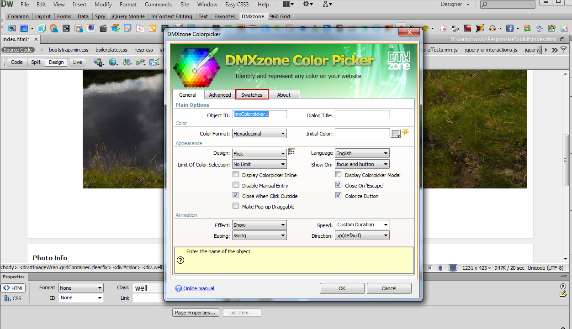Open the Initial Color swatch picker

pyautogui.click(x=396, y=134)
